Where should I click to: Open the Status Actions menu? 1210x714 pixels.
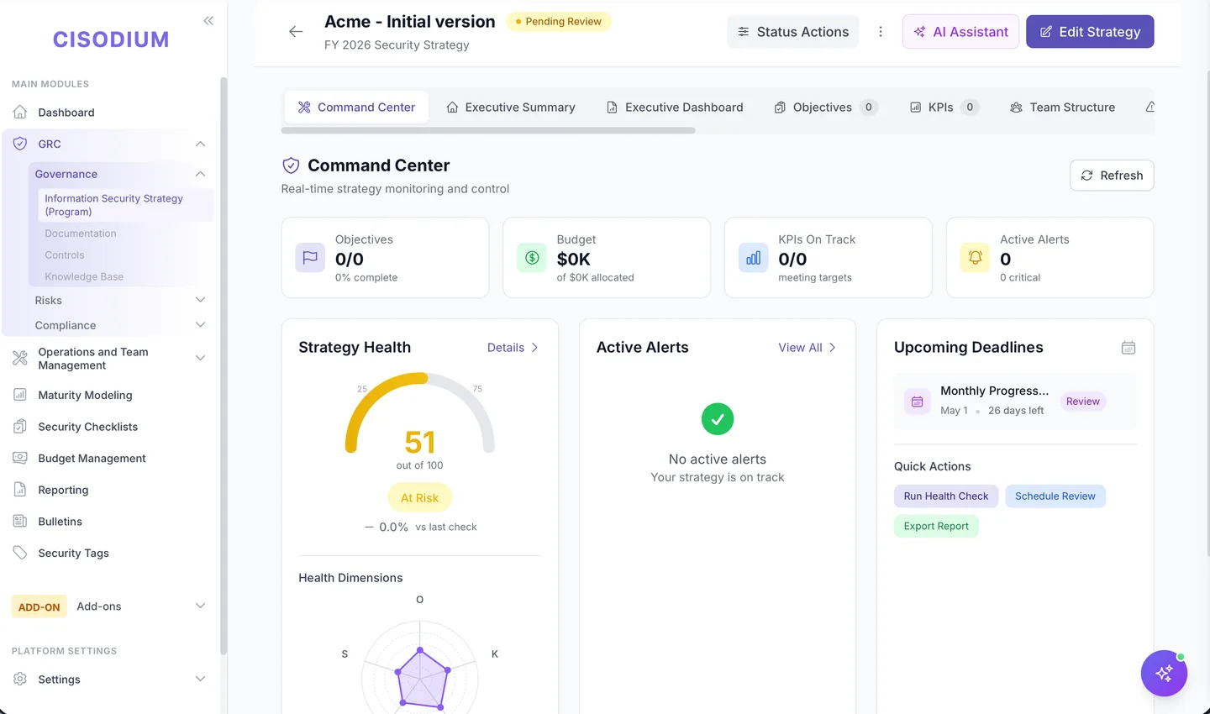(793, 32)
